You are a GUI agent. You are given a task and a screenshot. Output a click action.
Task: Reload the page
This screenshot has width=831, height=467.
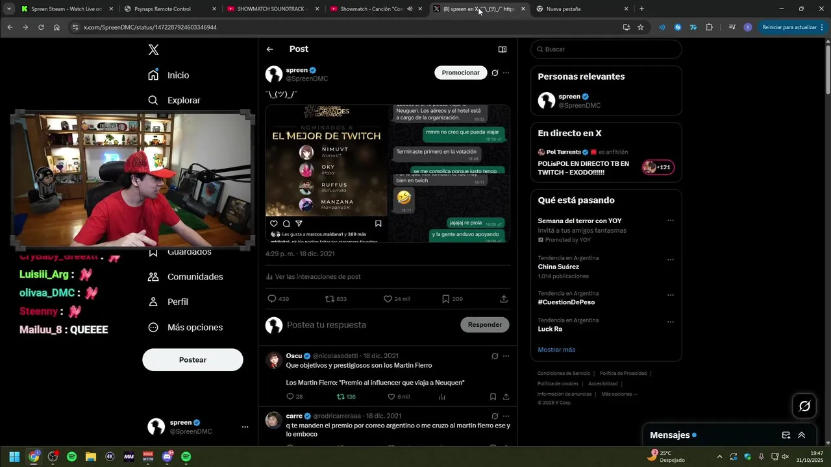41,27
